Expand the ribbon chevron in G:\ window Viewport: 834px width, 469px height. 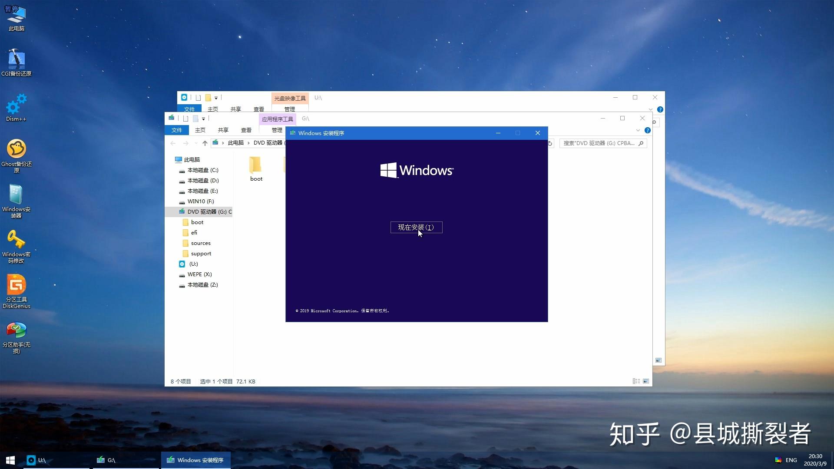638,130
